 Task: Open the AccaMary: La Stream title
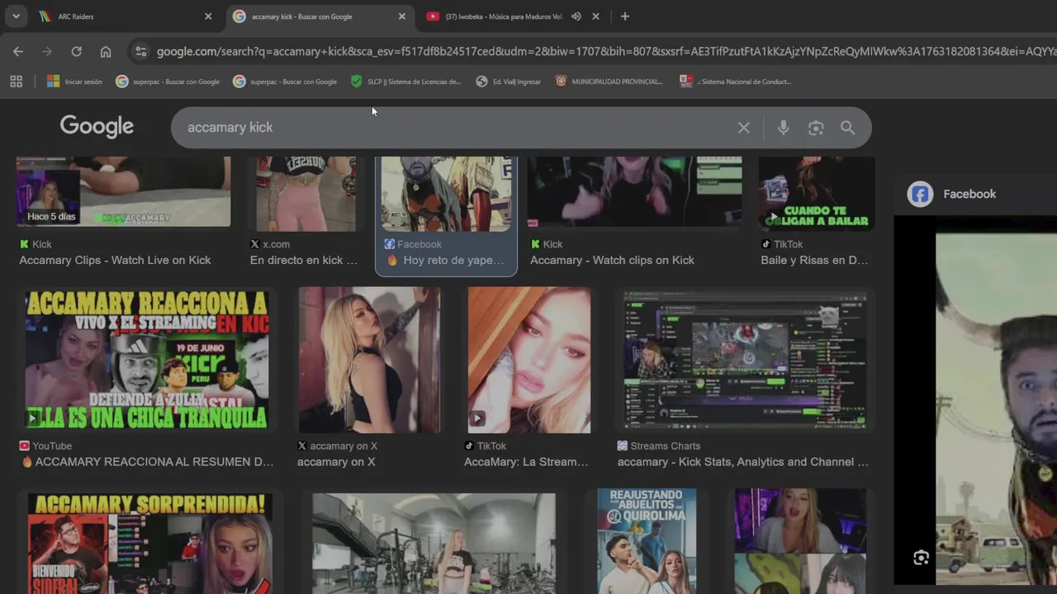(526, 462)
